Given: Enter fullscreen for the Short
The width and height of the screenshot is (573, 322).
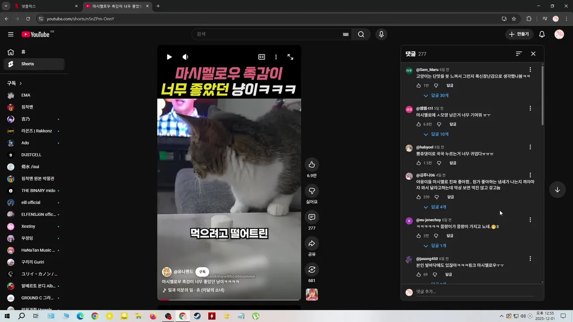Looking at the screenshot, I should click(291, 57).
